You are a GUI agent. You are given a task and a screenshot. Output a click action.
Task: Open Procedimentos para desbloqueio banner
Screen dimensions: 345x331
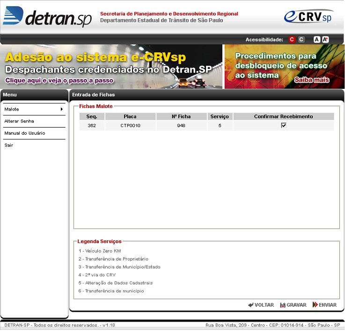(x=285, y=66)
